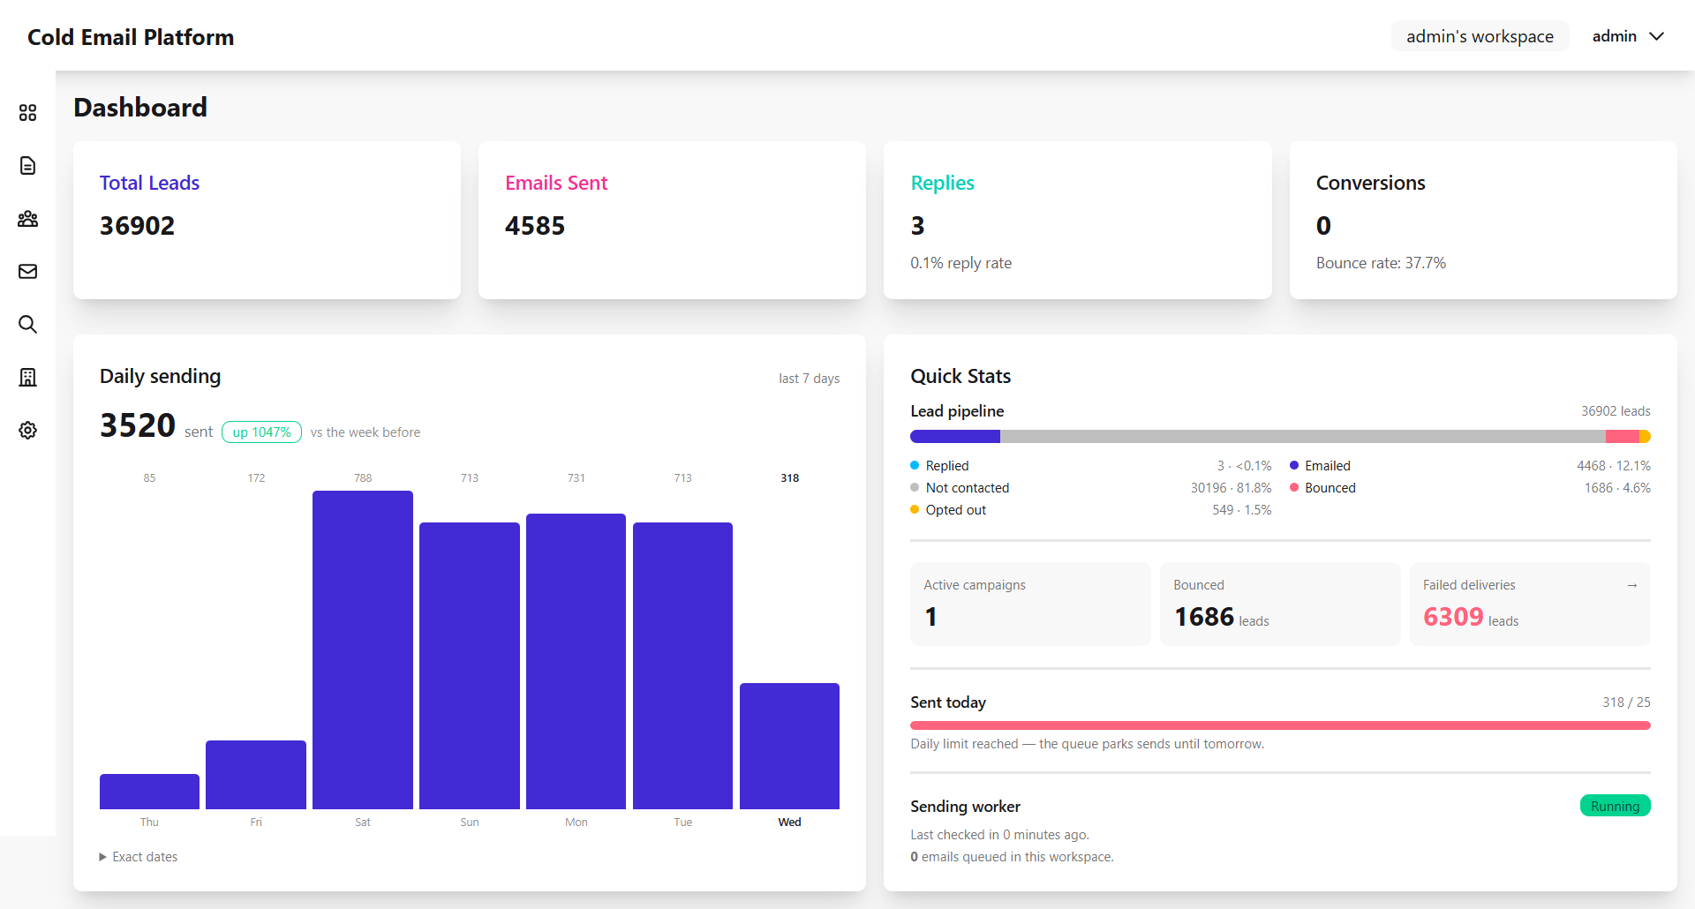Click the Mon bar in chart

[576, 661]
